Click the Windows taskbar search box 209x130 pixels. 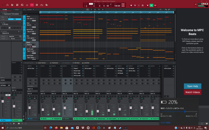(x=20, y=128)
